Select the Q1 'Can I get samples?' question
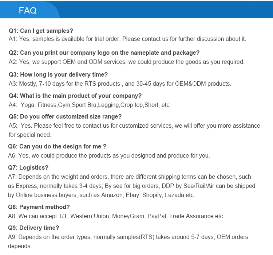The width and height of the screenshot is (273, 255). pyautogui.click(x=41, y=31)
